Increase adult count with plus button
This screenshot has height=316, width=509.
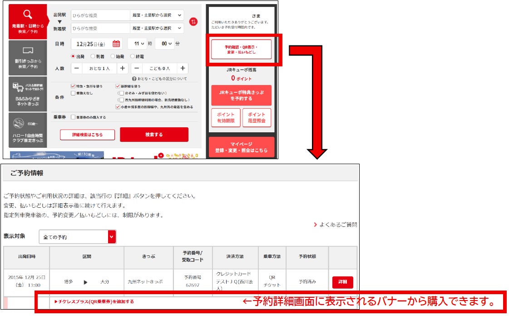123,68
